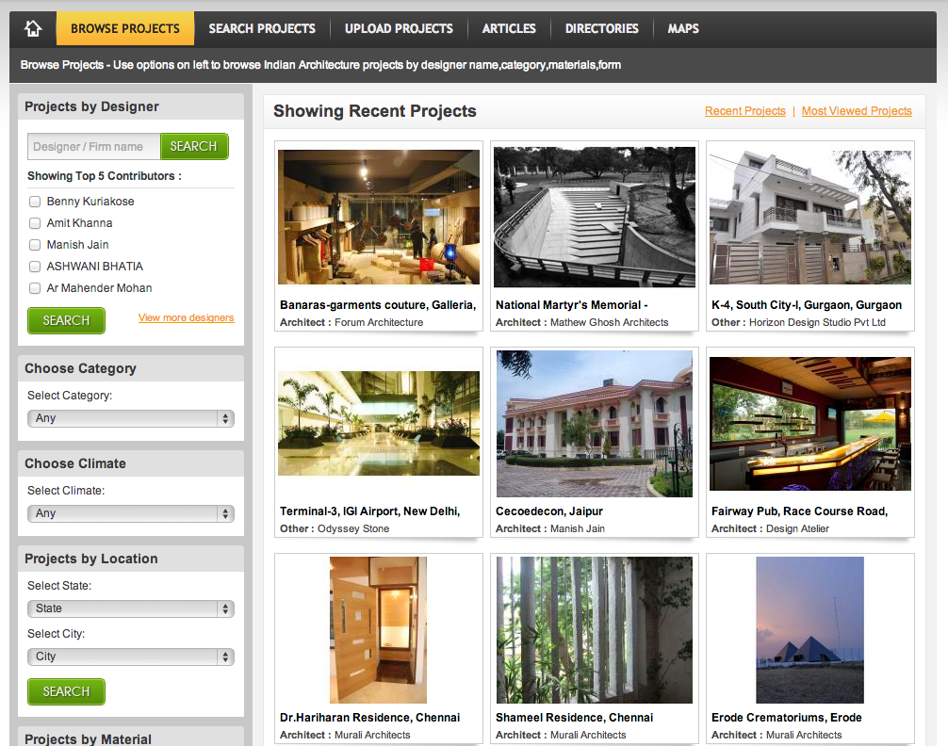Follow the View more designers link
This screenshot has height=746, width=948.
click(x=187, y=318)
